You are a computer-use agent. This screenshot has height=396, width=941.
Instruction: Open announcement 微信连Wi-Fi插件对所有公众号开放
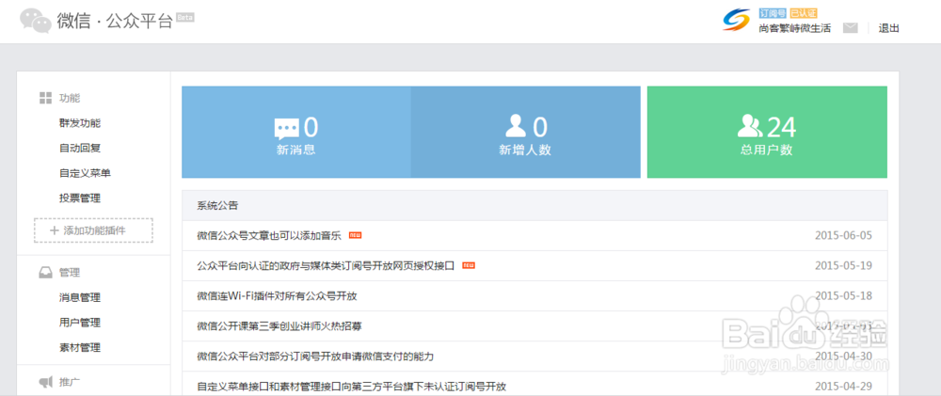[x=278, y=295]
